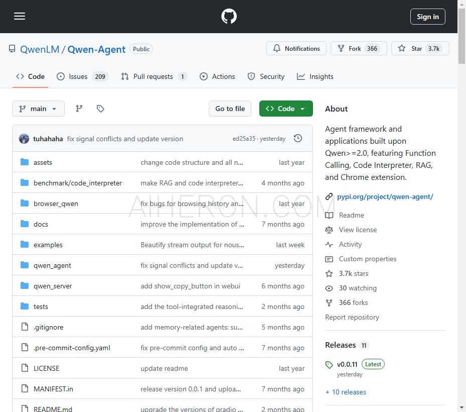Open the LICENSE file

pyautogui.click(x=46, y=368)
